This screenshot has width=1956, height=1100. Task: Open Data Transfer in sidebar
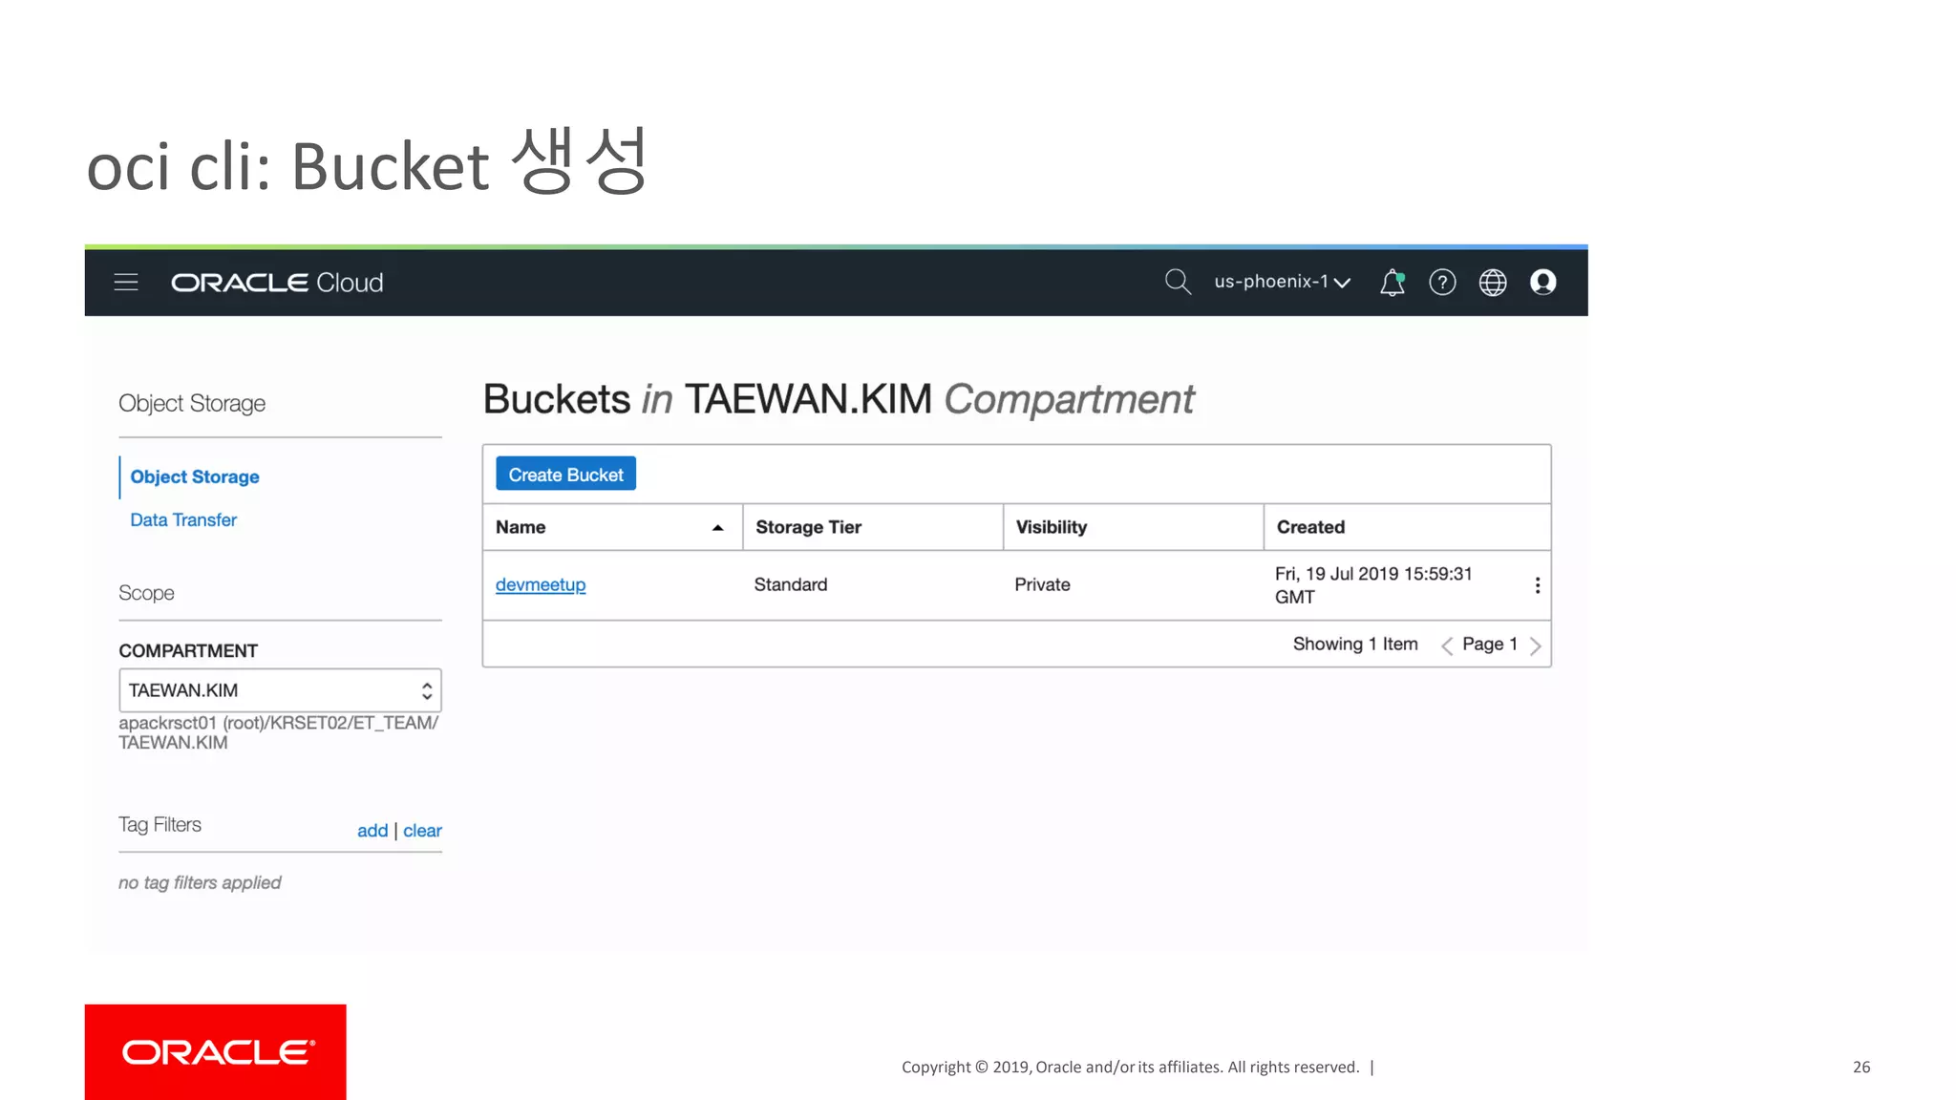183,520
